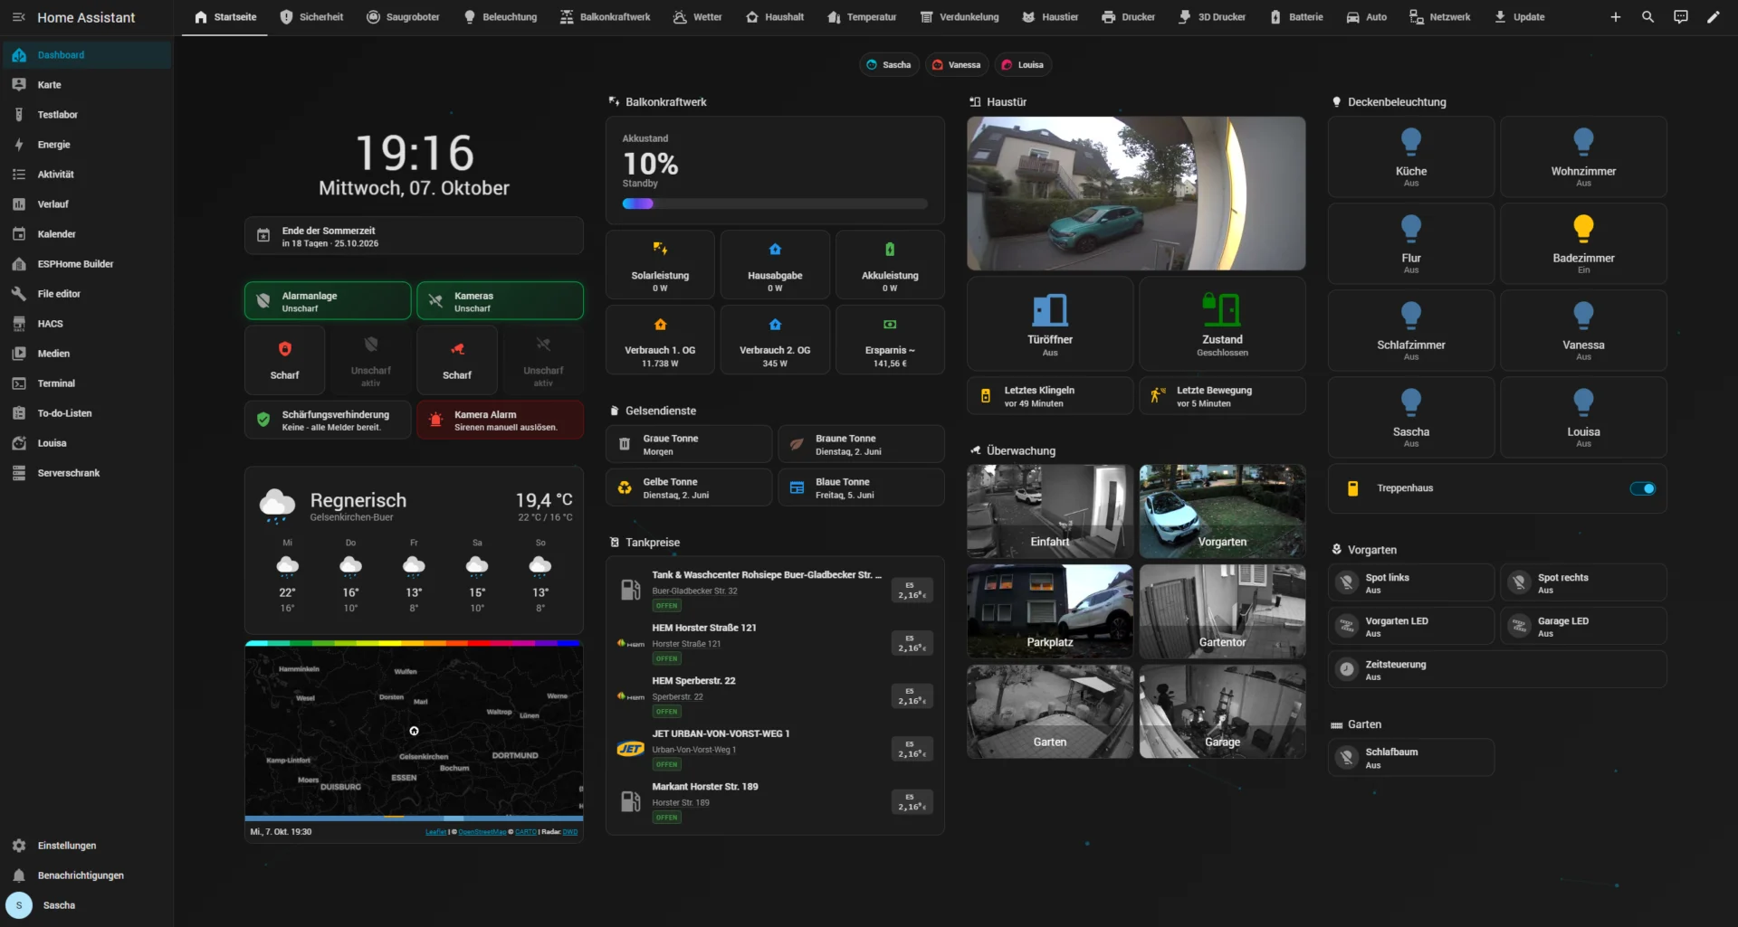Click the Vanessa person chip
Image resolution: width=1738 pixels, height=927 pixels.
click(957, 65)
